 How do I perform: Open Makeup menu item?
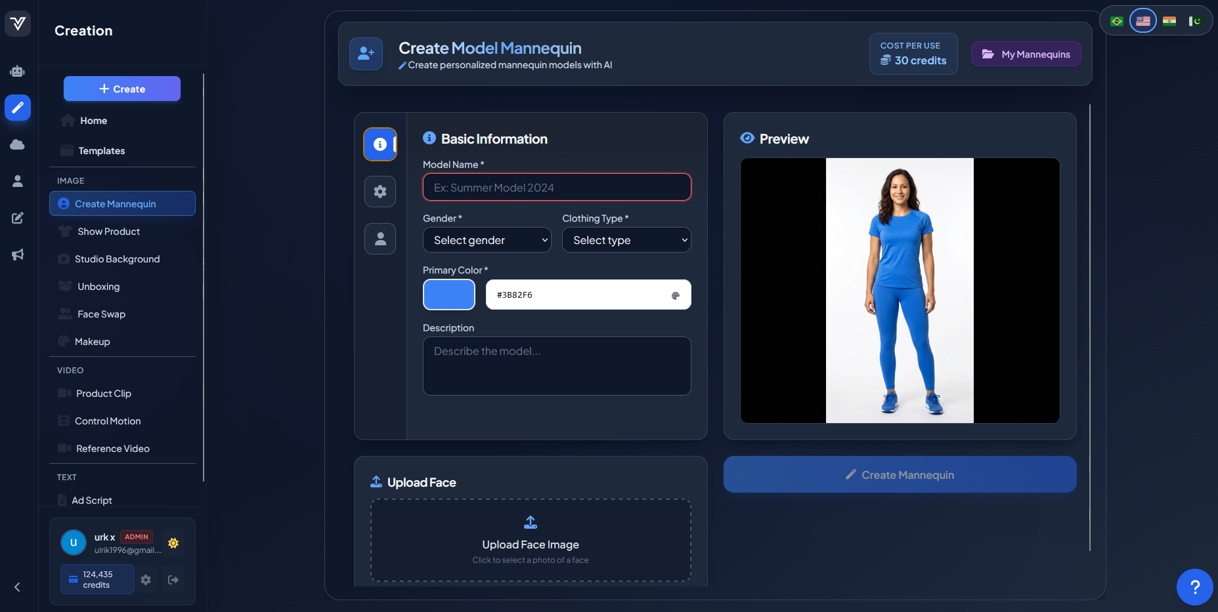click(x=122, y=342)
